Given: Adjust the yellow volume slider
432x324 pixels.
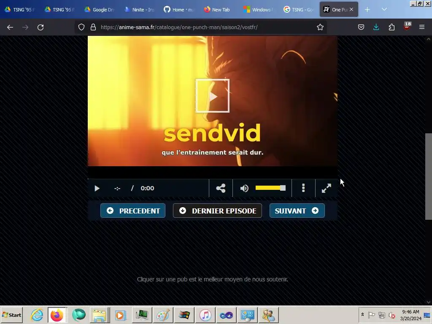Looking at the screenshot, I should click(x=270, y=188).
